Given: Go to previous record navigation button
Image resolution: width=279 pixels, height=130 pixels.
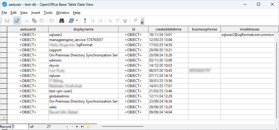Looking at the screenshot, I should pos(72,127).
